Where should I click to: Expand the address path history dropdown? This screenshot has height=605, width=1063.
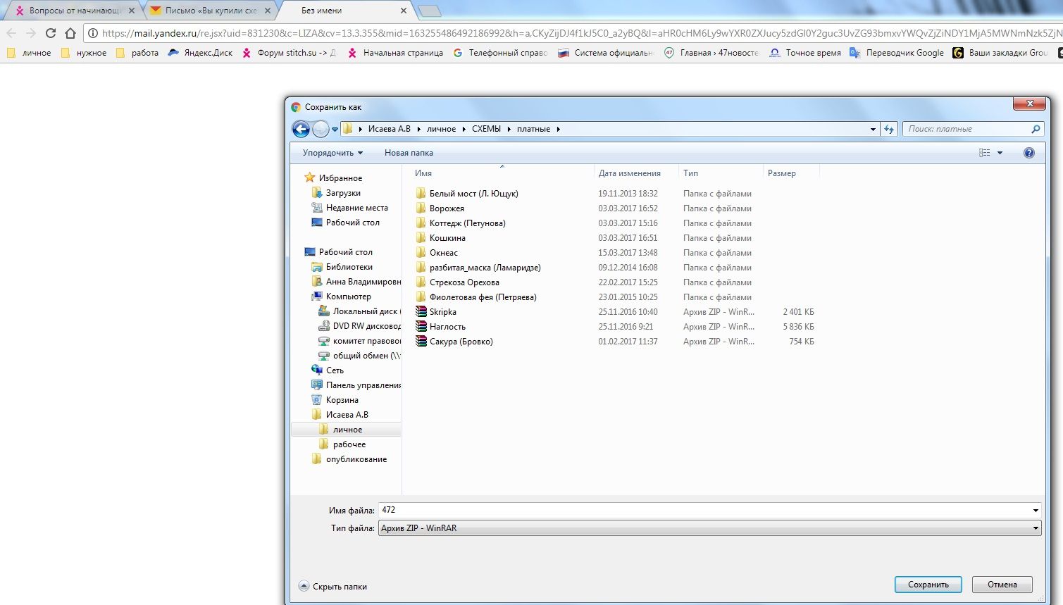[873, 129]
